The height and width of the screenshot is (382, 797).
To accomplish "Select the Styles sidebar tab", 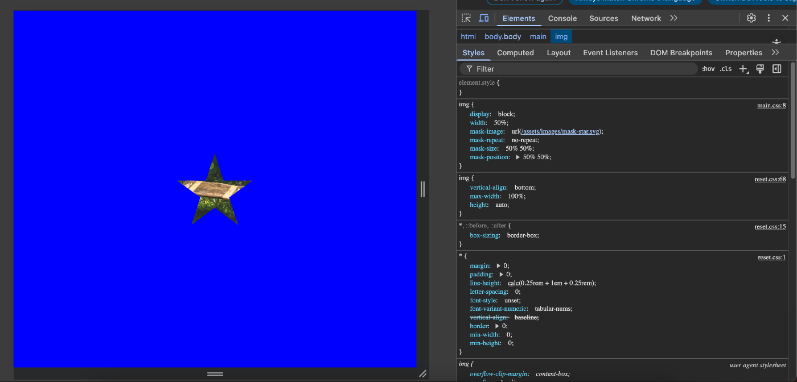I will click(474, 52).
